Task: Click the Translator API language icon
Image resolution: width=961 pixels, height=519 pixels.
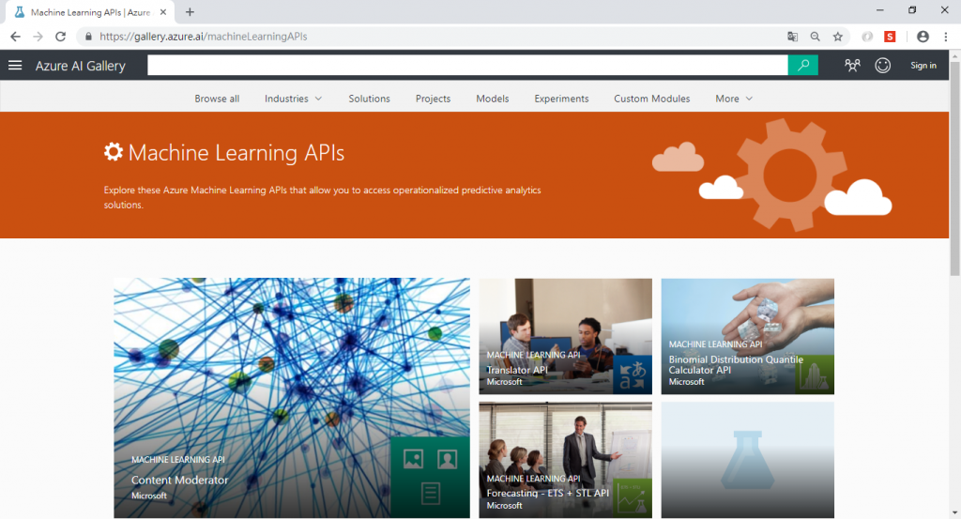Action: [x=633, y=375]
